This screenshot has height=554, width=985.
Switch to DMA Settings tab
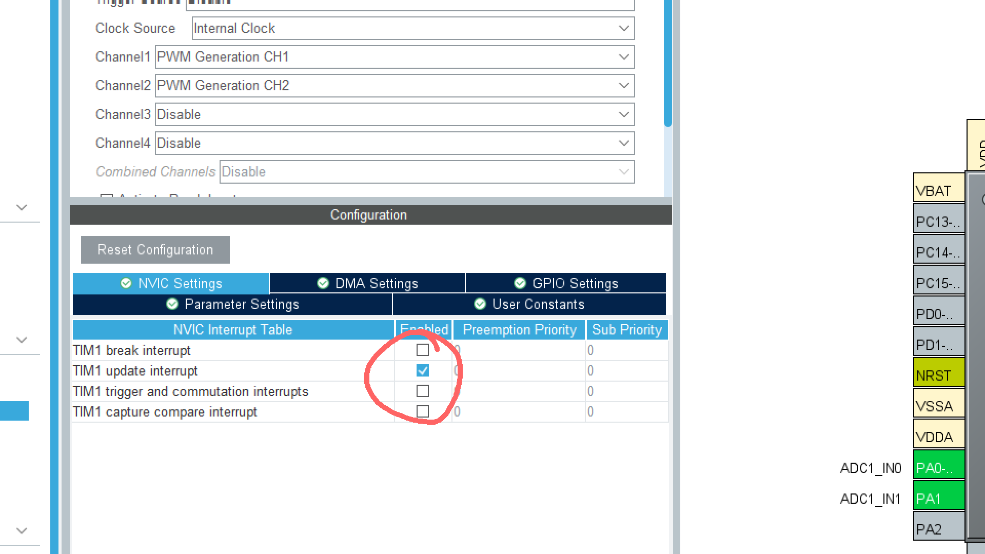[x=367, y=283]
